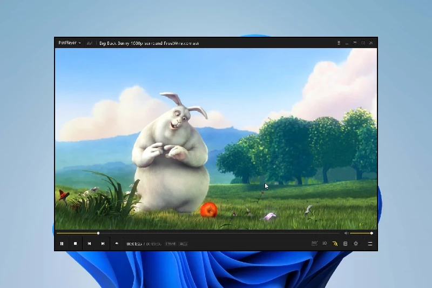Mute audio with the speaker icon
Viewport: 432px width, 288px height.
[x=346, y=233]
